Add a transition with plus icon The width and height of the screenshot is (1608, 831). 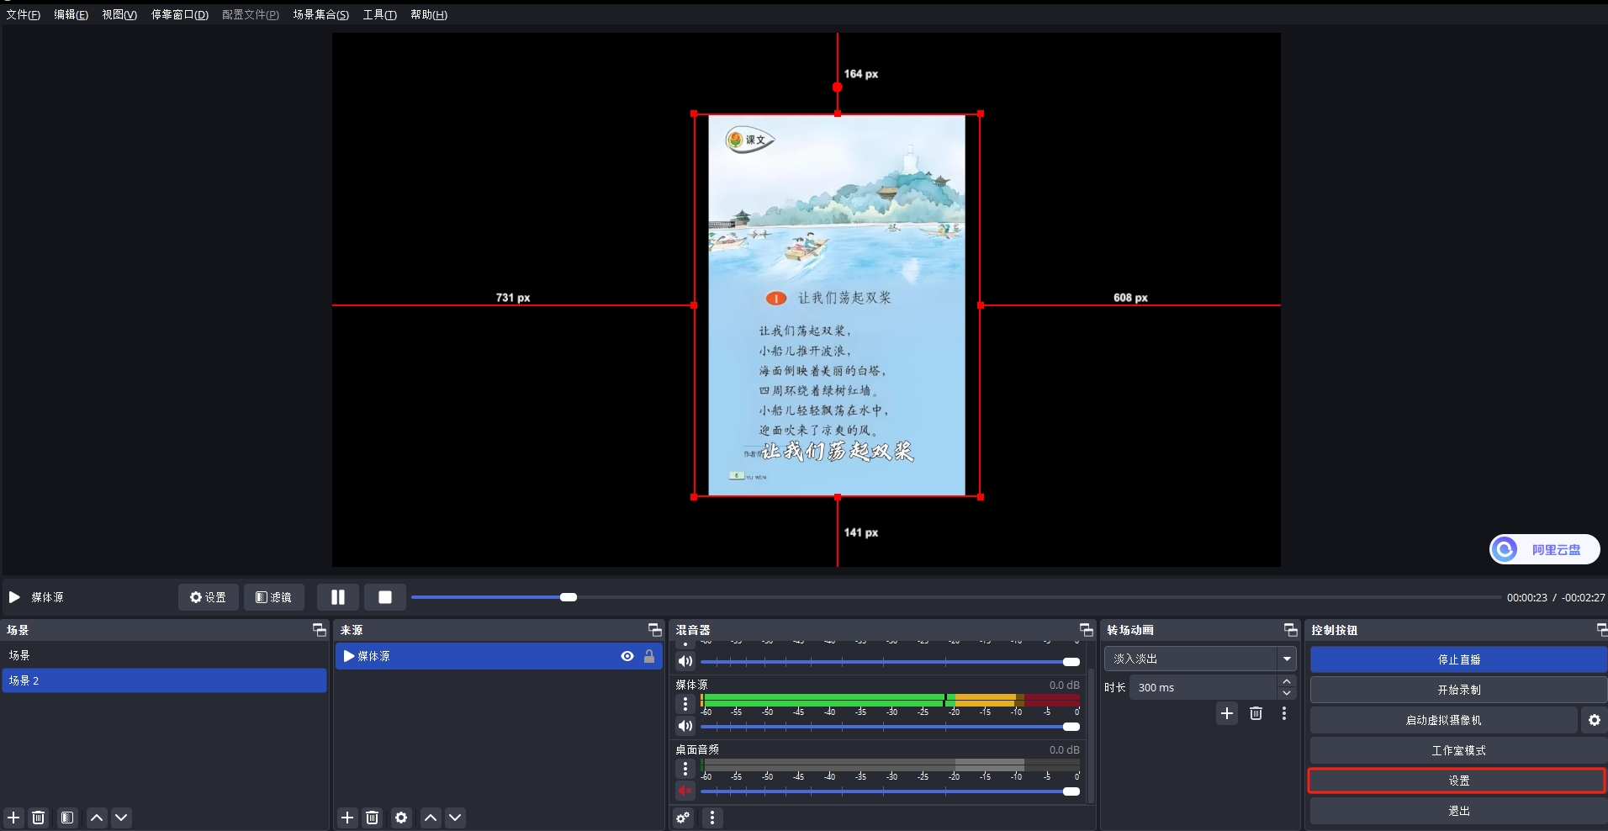coord(1227,713)
